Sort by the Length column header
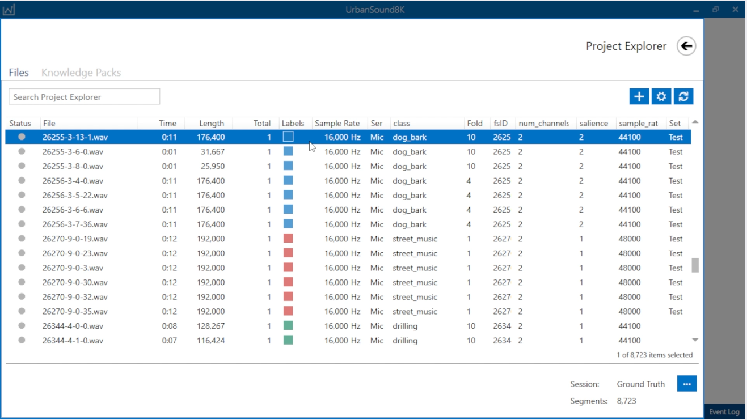 (x=212, y=123)
